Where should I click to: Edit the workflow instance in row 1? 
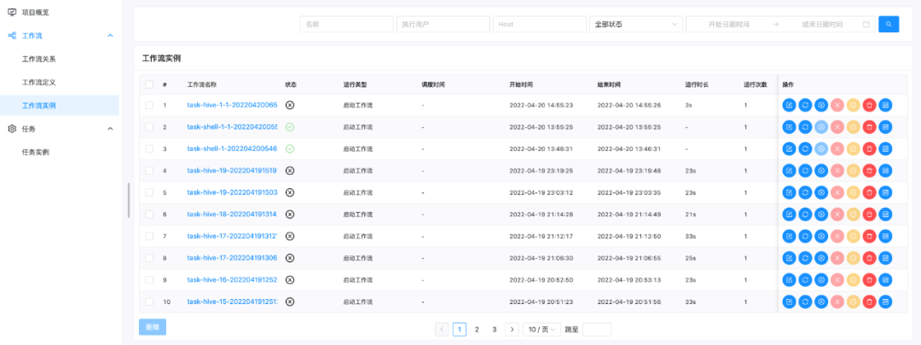[789, 105]
